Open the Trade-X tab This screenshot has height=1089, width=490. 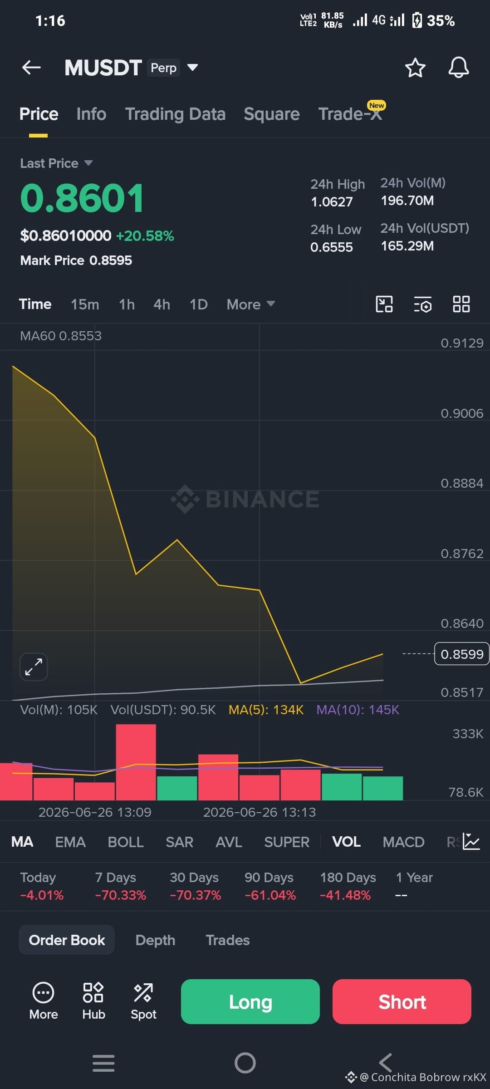(x=350, y=114)
